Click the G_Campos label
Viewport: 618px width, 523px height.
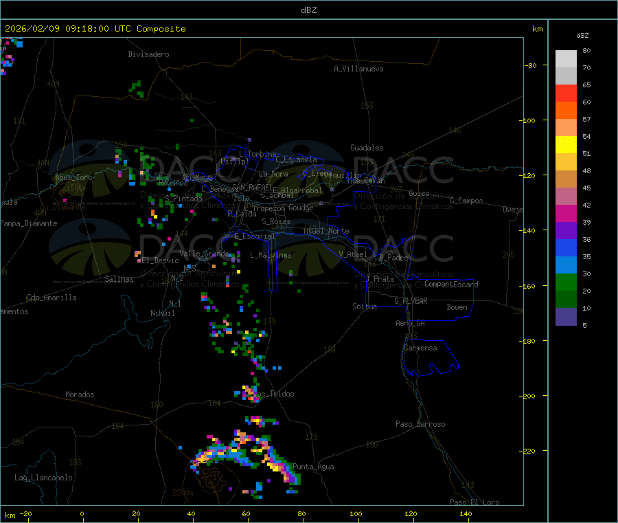pyautogui.click(x=467, y=201)
